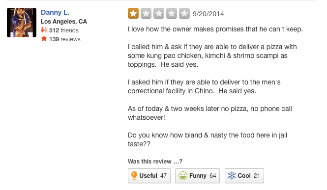
Task: Click the smiley face Funny icon
Action: [183, 176]
